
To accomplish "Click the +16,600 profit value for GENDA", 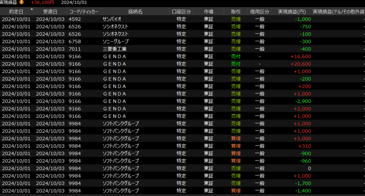I will point(301,56).
